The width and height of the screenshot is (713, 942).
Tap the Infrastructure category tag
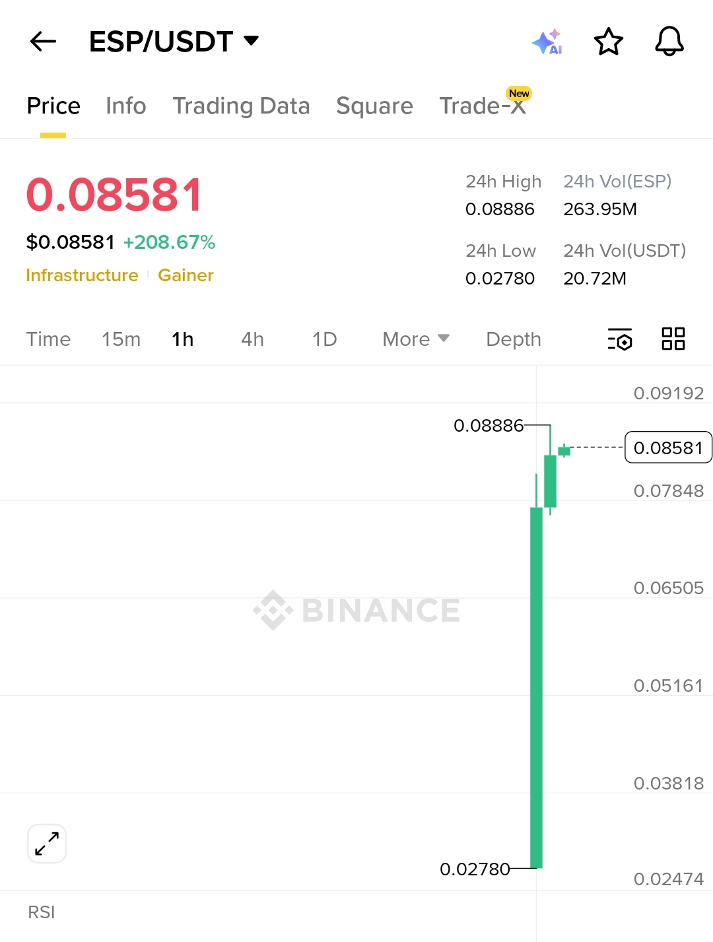(82, 275)
